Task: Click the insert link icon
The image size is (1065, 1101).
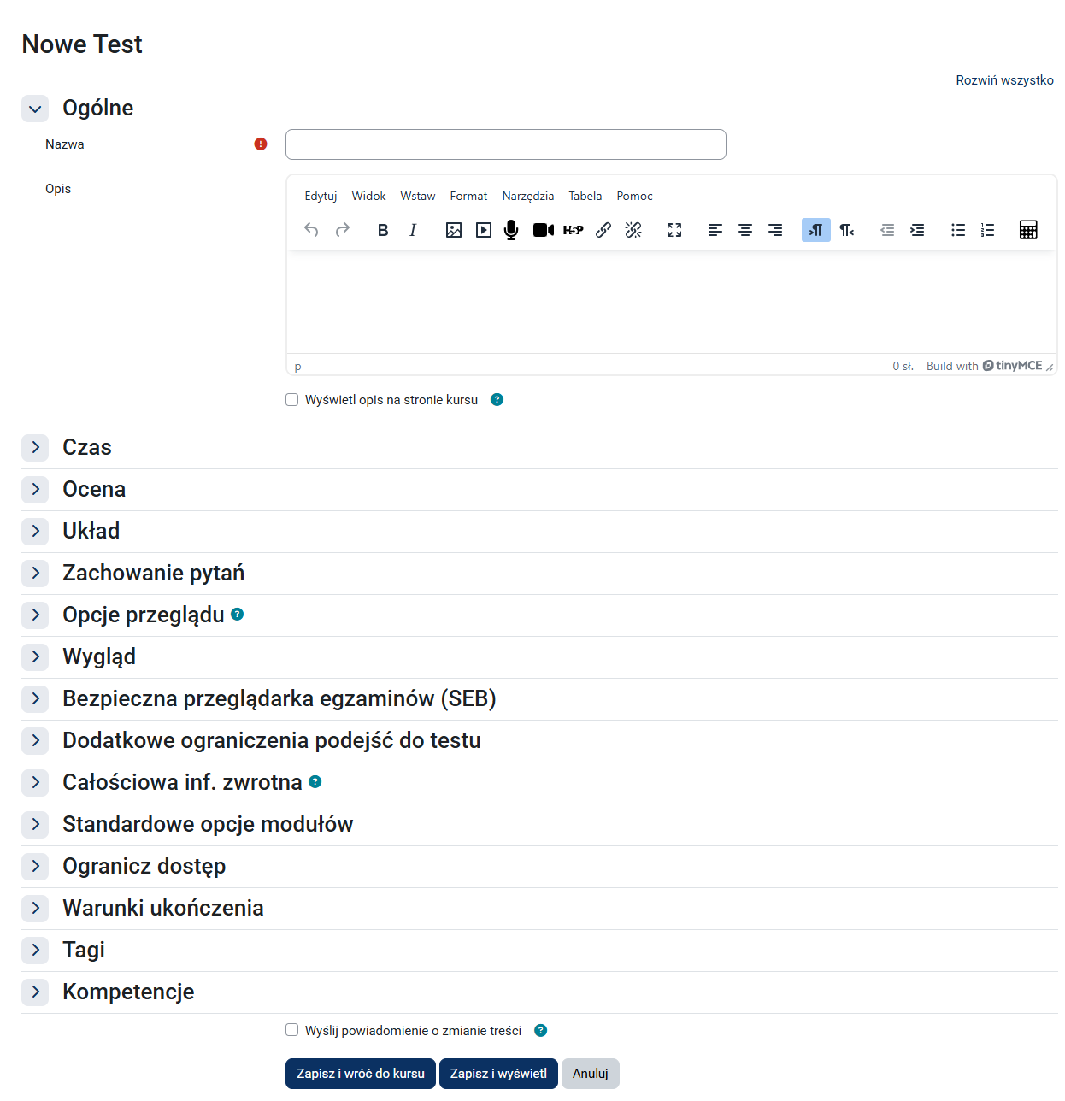Action: coord(603,230)
